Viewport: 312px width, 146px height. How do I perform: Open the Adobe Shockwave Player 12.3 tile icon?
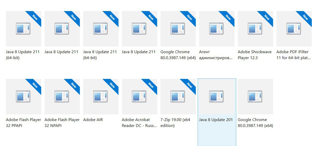tap(255, 29)
